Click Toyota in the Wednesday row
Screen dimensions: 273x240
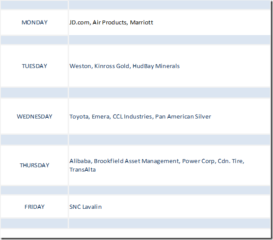tap(79, 116)
